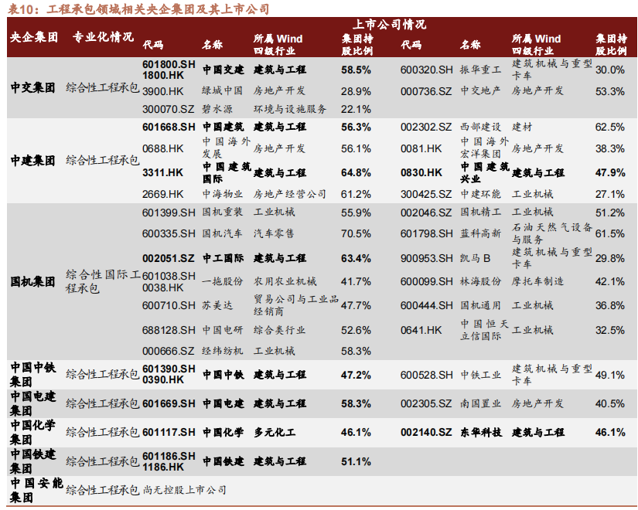The image size is (638, 510).
Task: Select code 601668.SH
Action: 169,127
